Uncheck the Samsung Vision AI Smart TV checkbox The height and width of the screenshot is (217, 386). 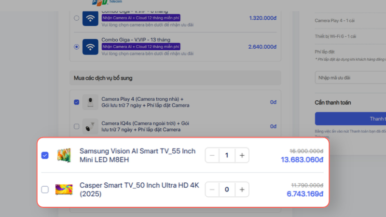pyautogui.click(x=45, y=155)
